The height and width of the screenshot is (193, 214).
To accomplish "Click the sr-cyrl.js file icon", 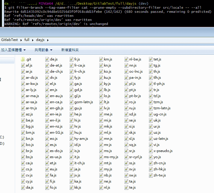I will tap(127, 157).
